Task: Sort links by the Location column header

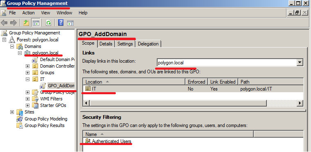Action: [x=134, y=82]
